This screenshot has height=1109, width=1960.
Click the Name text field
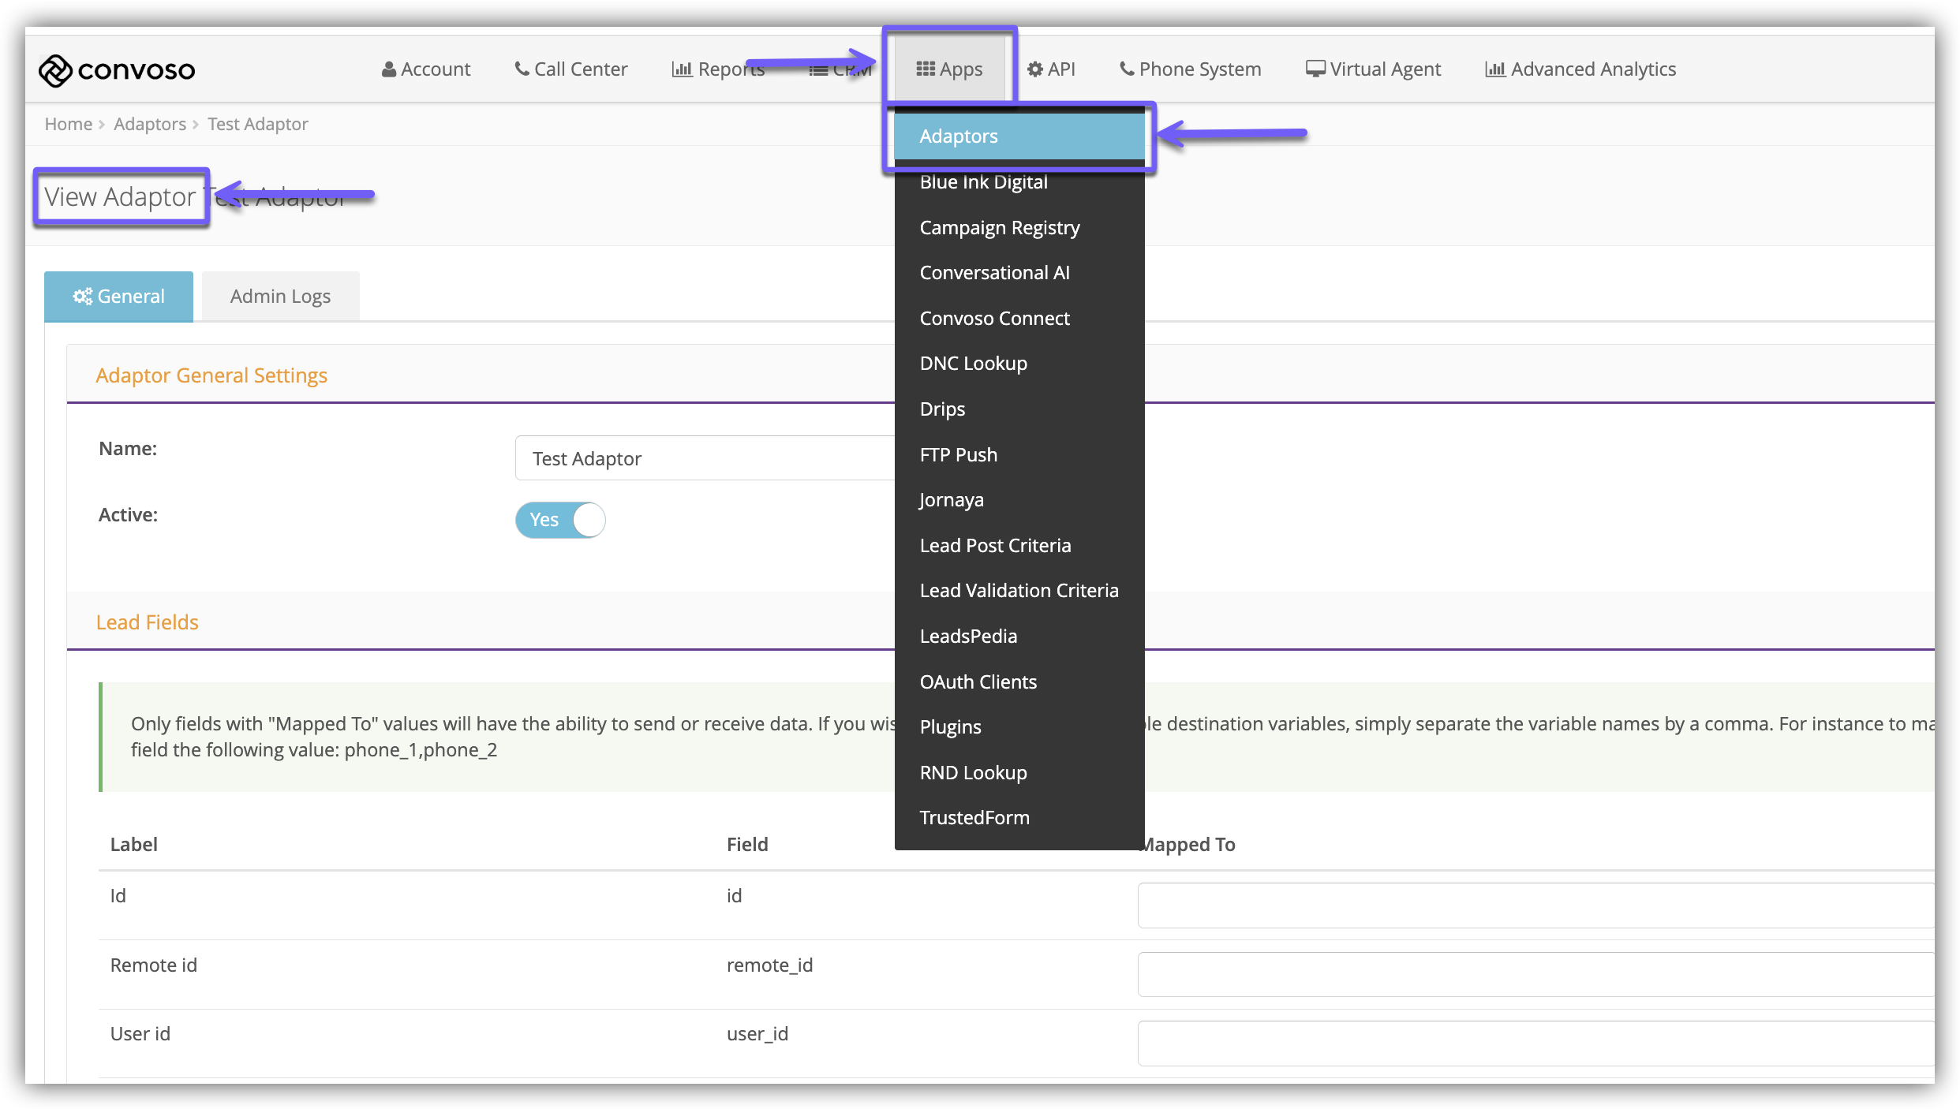click(x=704, y=458)
